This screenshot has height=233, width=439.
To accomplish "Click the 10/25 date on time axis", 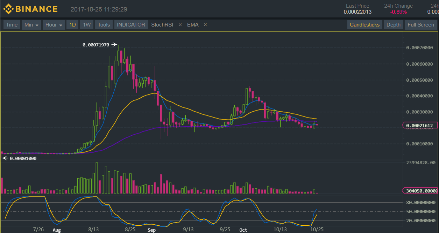I will pyautogui.click(x=317, y=230).
